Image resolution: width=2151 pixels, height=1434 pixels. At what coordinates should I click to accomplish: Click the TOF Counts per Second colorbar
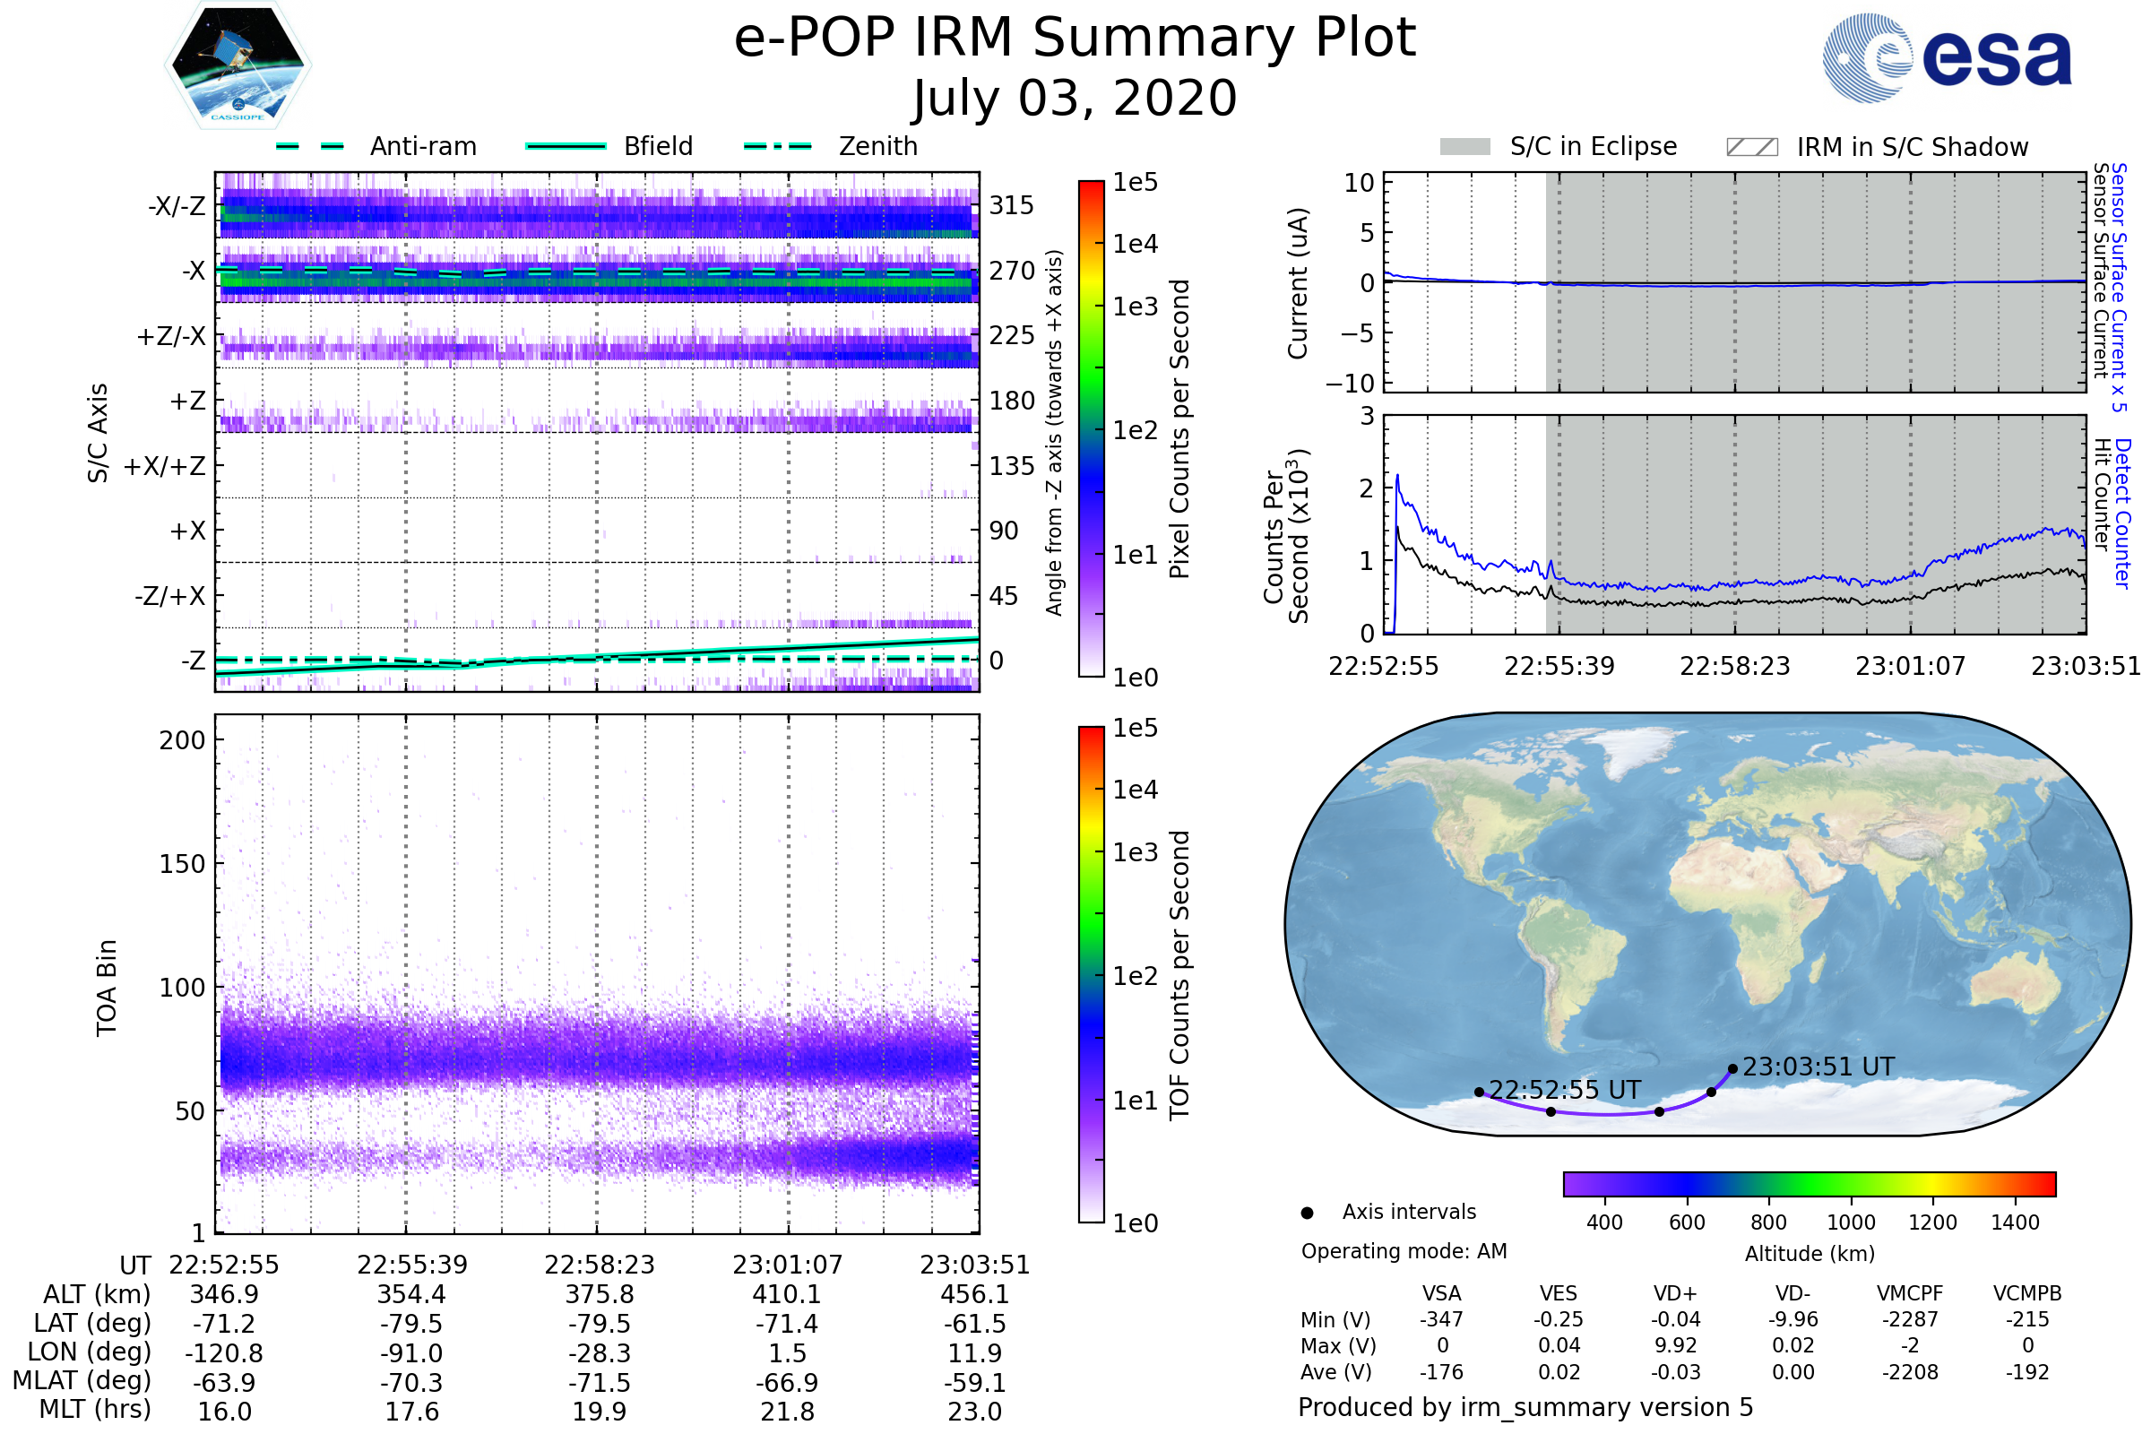[1091, 974]
